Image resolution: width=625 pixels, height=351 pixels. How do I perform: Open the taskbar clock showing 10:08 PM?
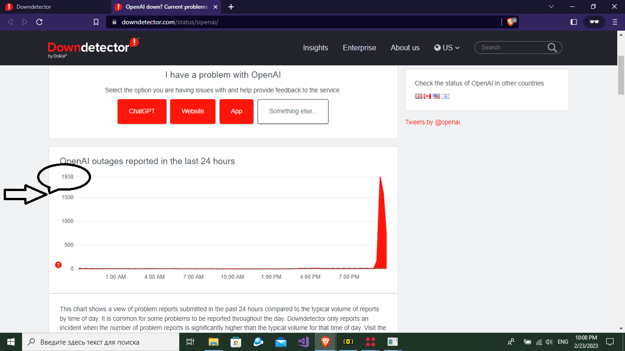pos(586,342)
